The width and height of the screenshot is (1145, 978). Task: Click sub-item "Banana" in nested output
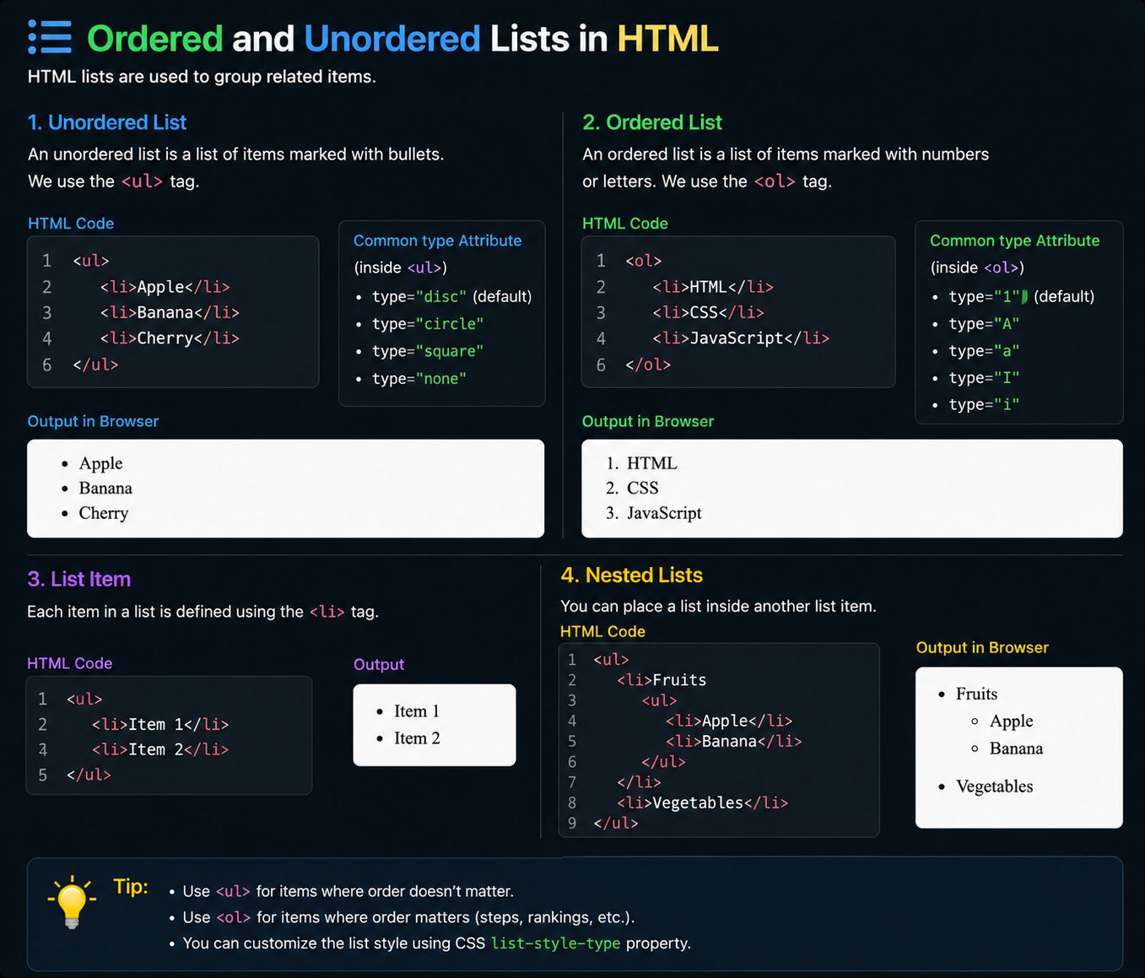coord(1016,748)
